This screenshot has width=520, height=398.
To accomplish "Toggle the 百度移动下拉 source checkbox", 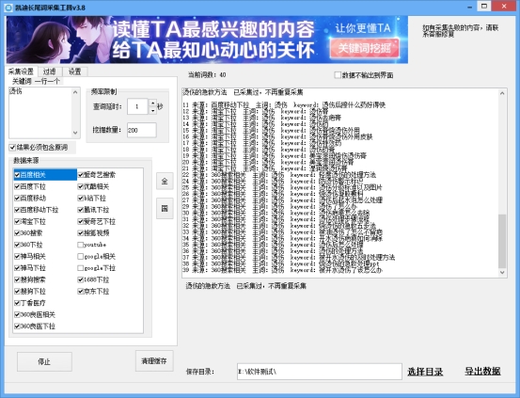I will (17, 210).
